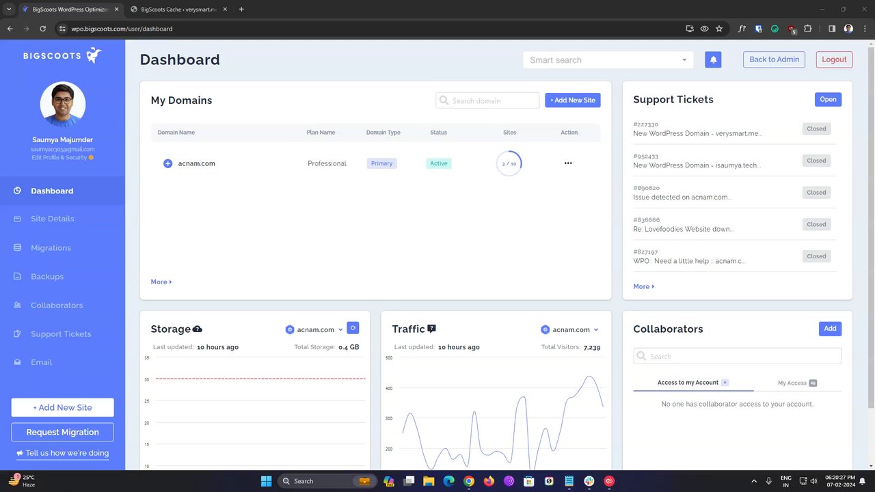Click the Grammarly extension icon
Viewport: 875px width, 492px height.
click(x=775, y=29)
